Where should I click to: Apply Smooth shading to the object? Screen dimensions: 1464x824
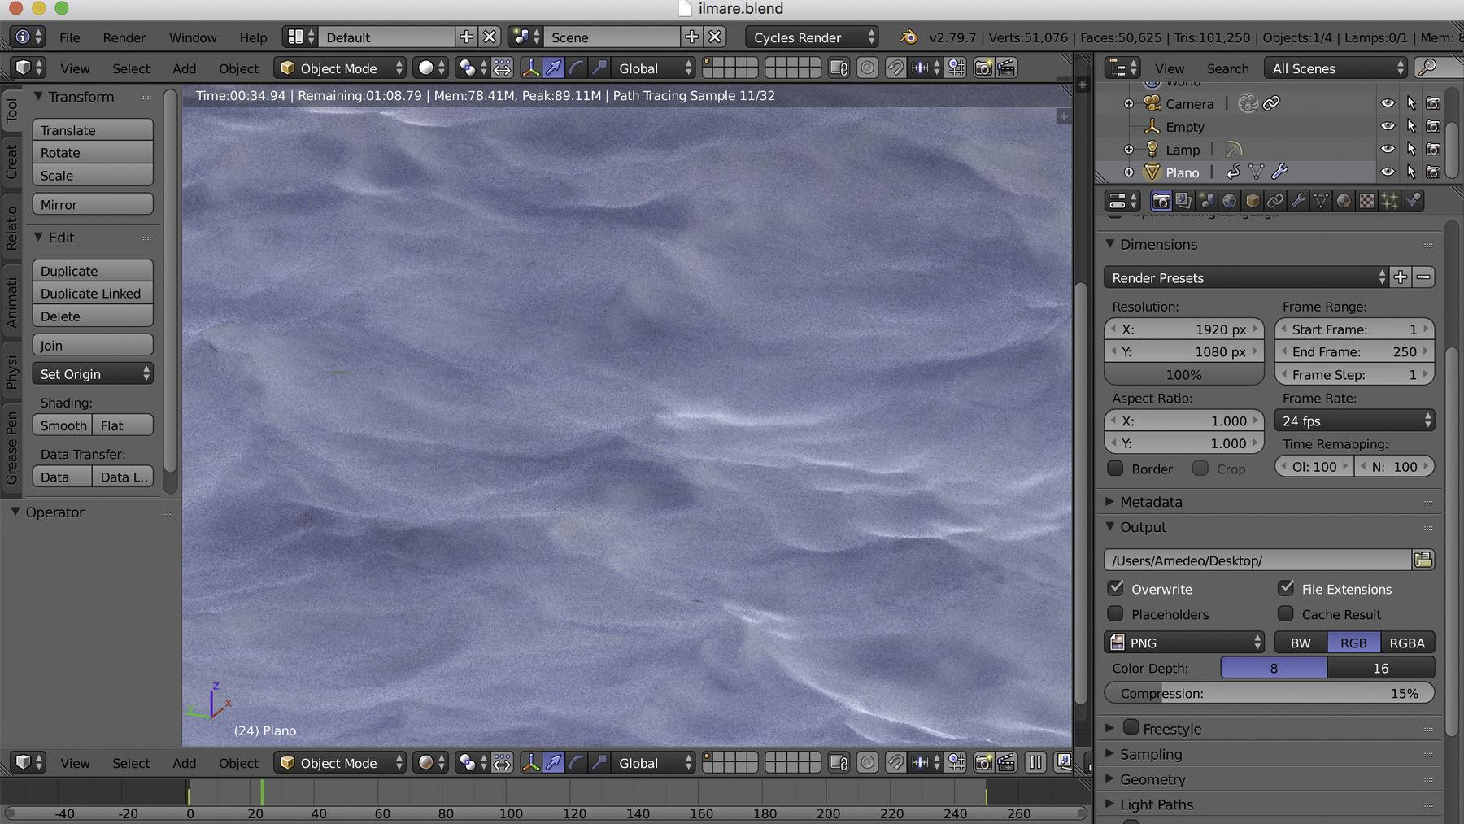pos(63,425)
